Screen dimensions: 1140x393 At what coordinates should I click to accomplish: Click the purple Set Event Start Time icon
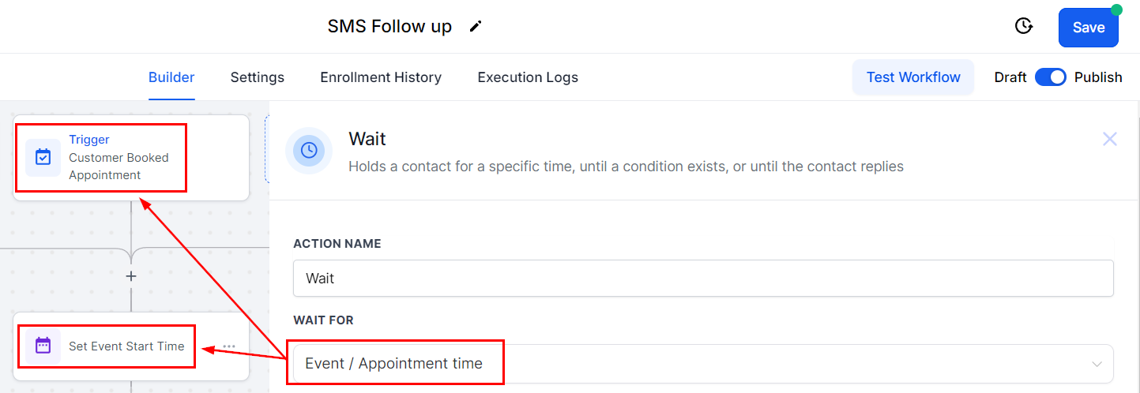pyautogui.click(x=43, y=346)
